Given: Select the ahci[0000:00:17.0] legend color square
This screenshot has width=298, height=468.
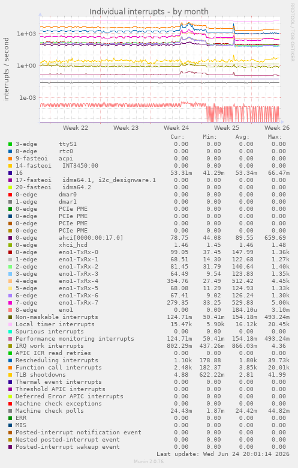Looking at the screenshot, I should tap(10, 238).
